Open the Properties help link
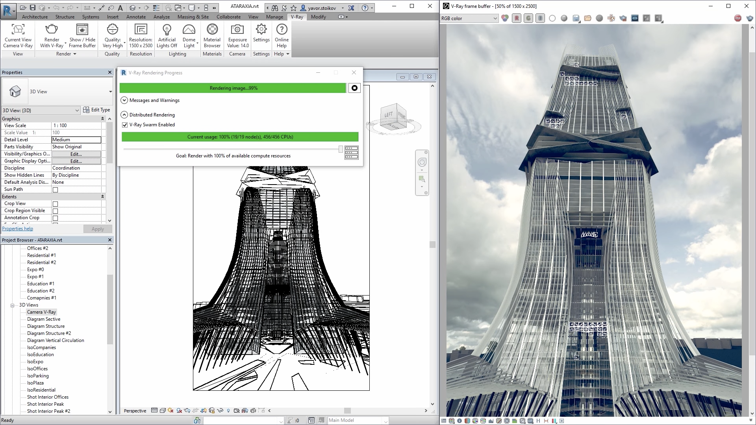Viewport: 756px width, 425px height. click(x=17, y=229)
